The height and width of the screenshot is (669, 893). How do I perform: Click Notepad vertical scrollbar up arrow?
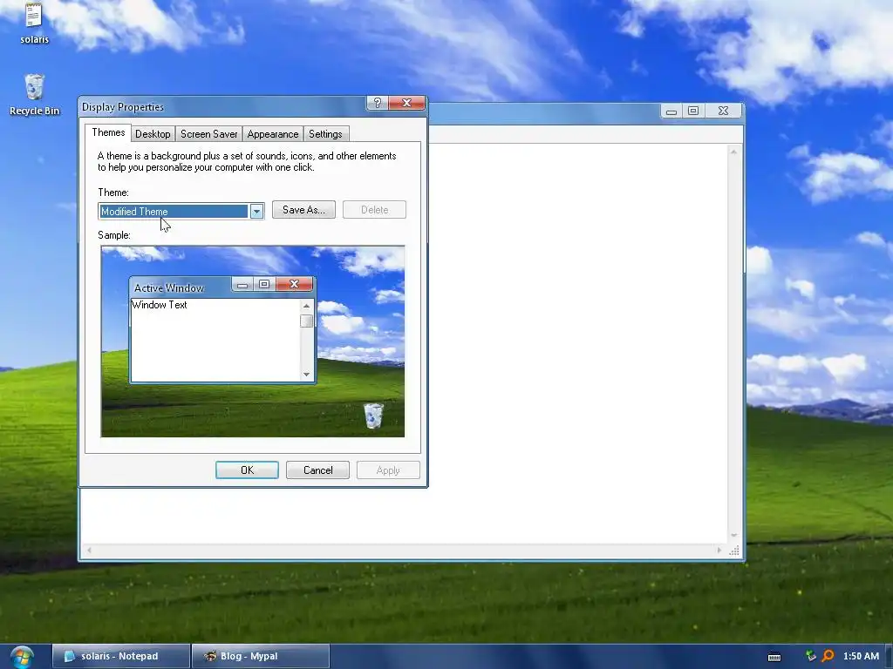[x=733, y=152]
